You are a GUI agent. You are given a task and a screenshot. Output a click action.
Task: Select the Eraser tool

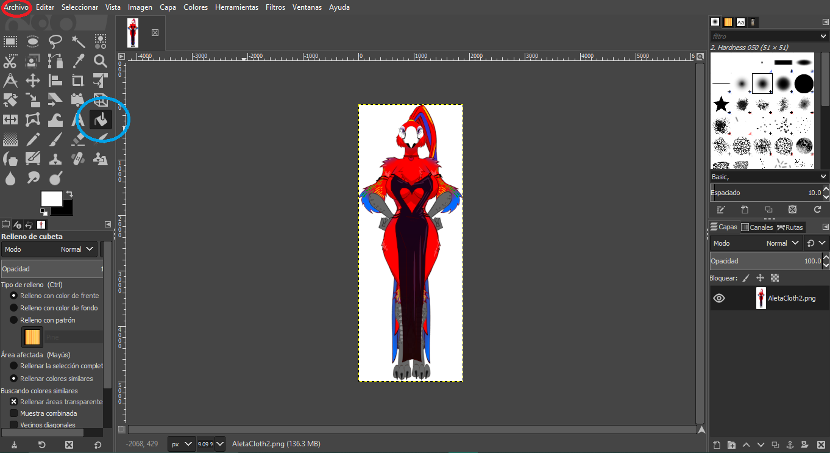[78, 140]
